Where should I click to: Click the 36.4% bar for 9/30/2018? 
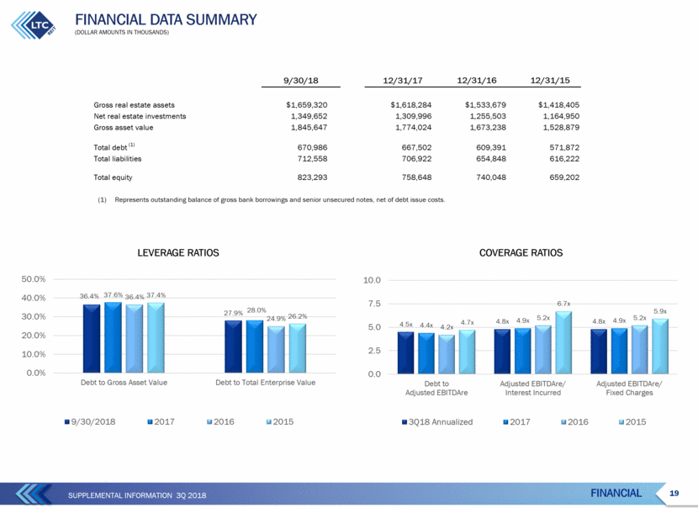pos(92,339)
